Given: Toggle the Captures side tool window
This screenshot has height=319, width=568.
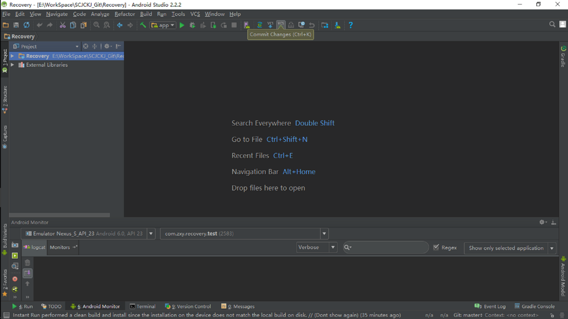Looking at the screenshot, I should coord(5,137).
